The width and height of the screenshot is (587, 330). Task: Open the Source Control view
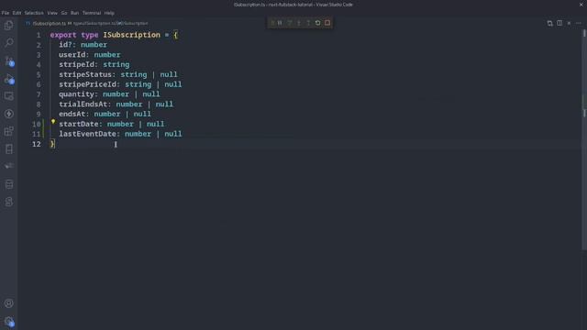(x=8, y=60)
